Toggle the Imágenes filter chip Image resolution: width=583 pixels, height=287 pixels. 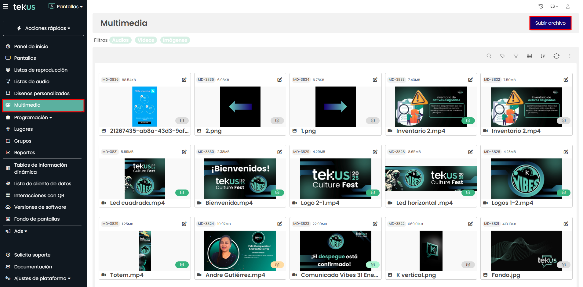pyautogui.click(x=175, y=40)
